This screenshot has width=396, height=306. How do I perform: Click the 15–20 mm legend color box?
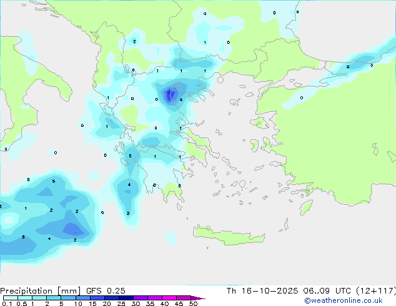pos(97,298)
